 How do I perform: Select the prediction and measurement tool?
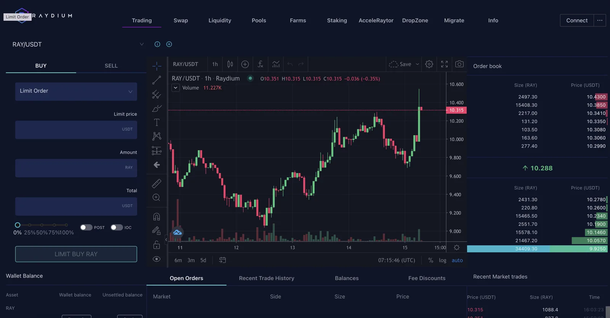tap(156, 151)
